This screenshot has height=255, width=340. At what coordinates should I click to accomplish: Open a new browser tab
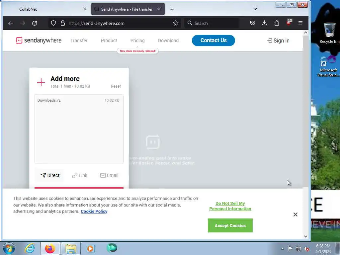click(172, 9)
